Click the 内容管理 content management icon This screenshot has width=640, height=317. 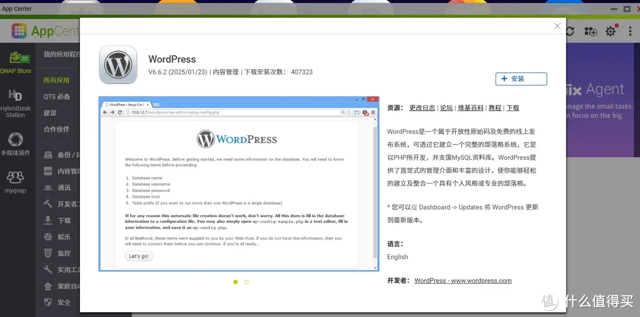[x=48, y=171]
